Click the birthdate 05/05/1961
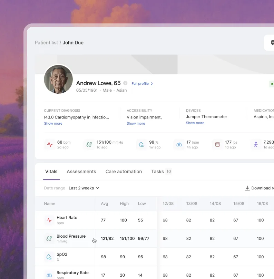 [x=87, y=90]
